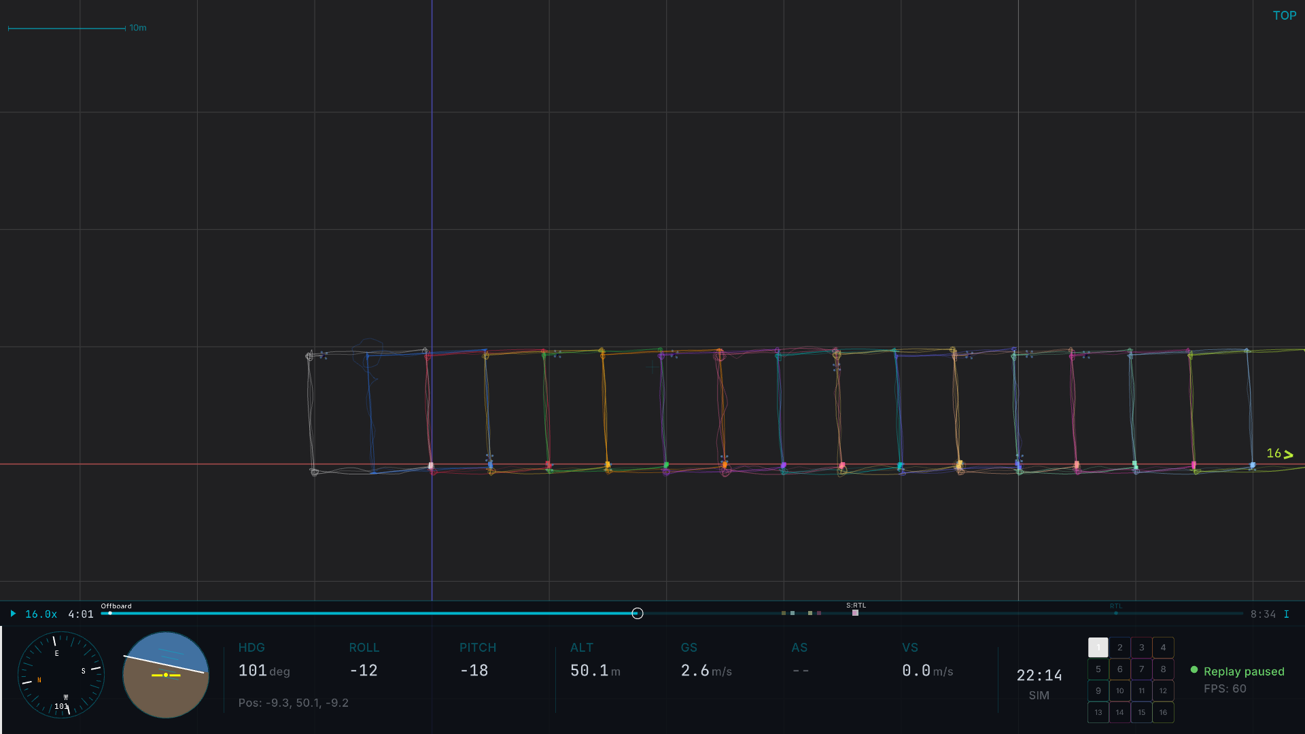Click the green replay status dot
This screenshot has width=1305, height=734.
pos(1195,670)
